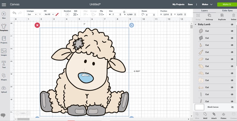Screen dimensions: 237x121
Task: Open the chat feedback bubble
Action: coord(3,115)
